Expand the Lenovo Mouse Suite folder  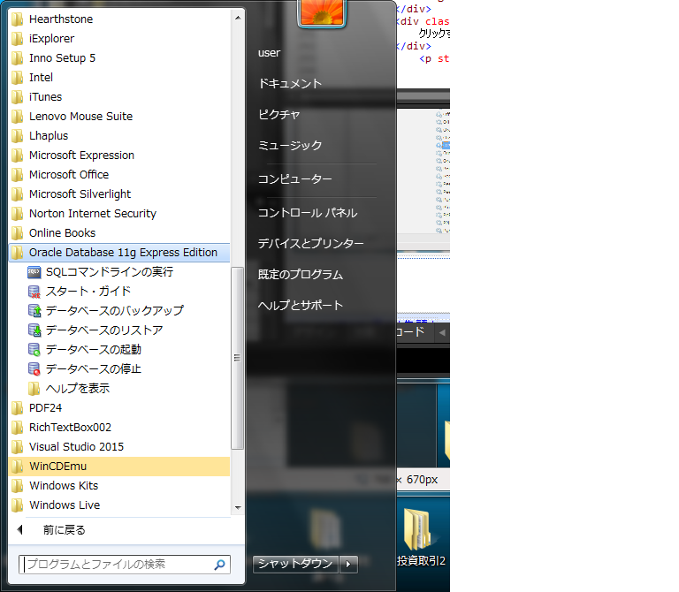119,117
